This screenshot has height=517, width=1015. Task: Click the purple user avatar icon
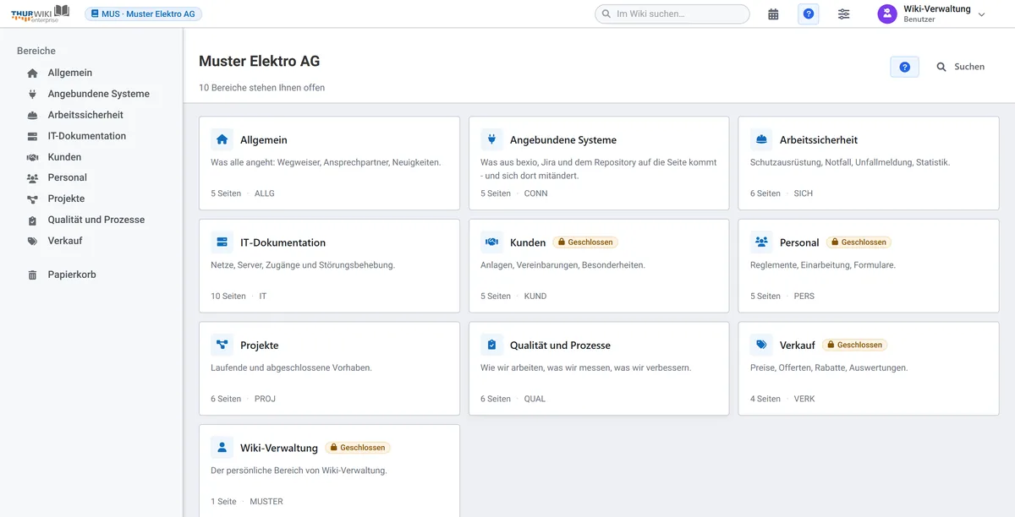886,14
